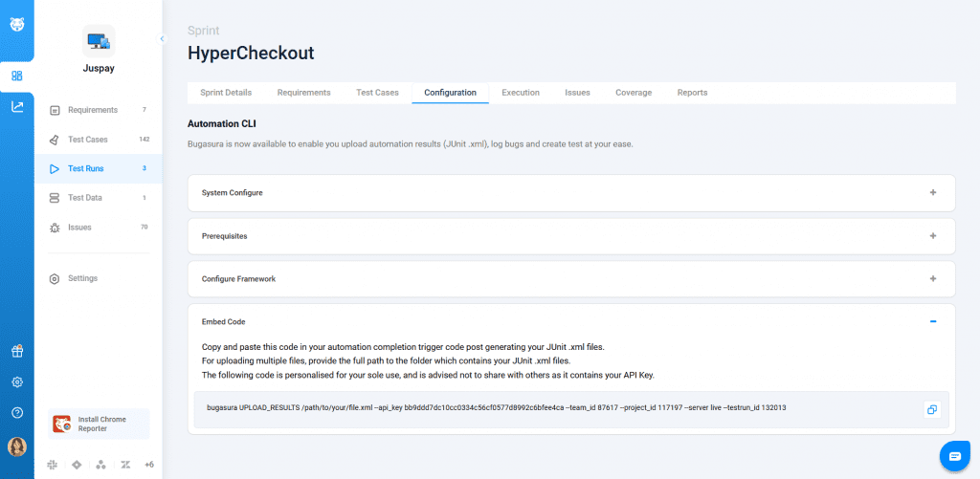The width and height of the screenshot is (980, 479).
Task: Expand the Configure Framework section
Action: click(933, 278)
